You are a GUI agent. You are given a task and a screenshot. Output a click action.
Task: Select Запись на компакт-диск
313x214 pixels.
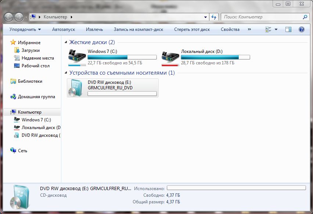pos(138,29)
